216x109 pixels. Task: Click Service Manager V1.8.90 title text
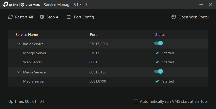[x=65, y=5]
